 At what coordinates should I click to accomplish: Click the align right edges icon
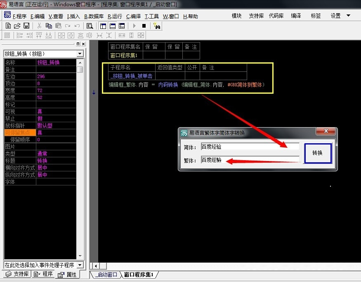point(29,35)
